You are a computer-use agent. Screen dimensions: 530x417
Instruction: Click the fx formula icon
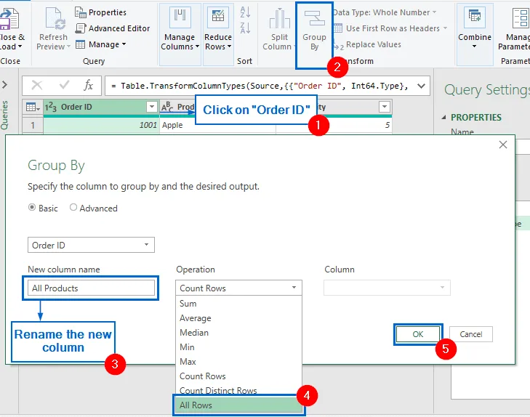coord(88,85)
